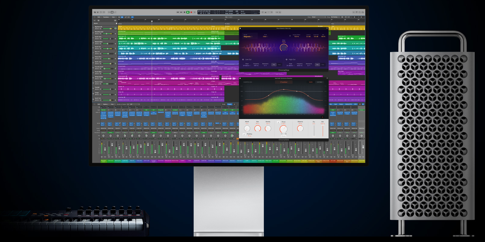This screenshot has height=242, width=485.
Task: Mute the Big Room Kit track
Action: [96, 29]
